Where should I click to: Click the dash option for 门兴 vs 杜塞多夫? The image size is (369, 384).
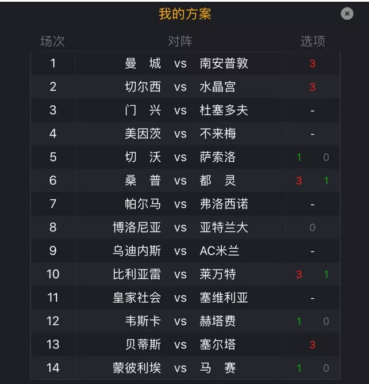click(x=312, y=111)
